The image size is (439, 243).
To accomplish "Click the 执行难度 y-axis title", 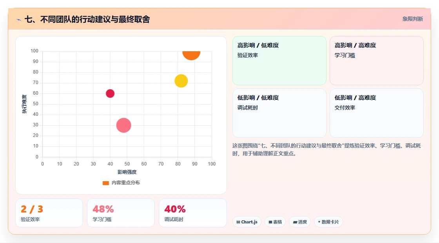I will (24, 104).
